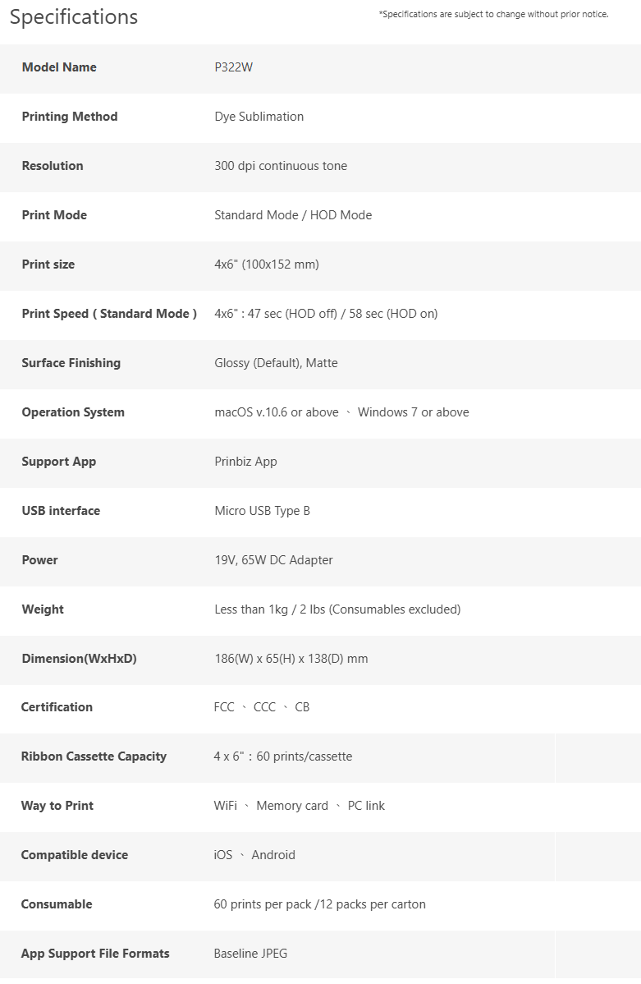The height and width of the screenshot is (984, 641).
Task: Click the 19V, 65W DC Adapter value
Action: [273, 560]
